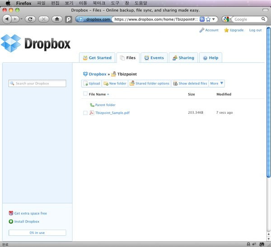Open the 도구 menu
This screenshot has width=271, height=247.
coord(115,3)
